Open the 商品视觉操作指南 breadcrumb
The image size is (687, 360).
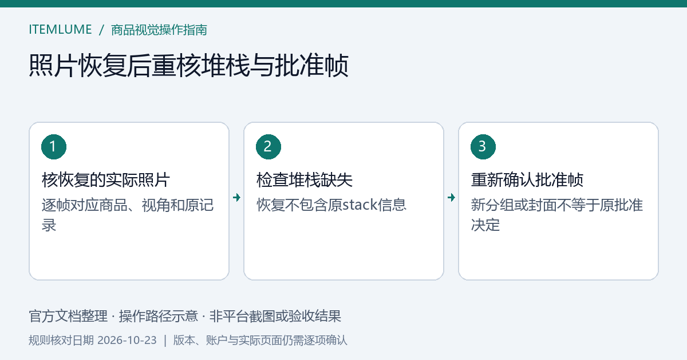pos(159,30)
